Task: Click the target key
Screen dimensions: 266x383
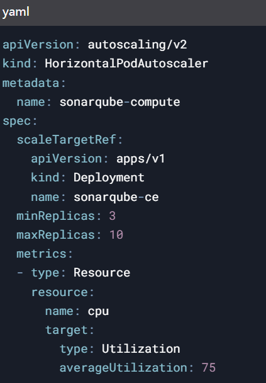Action: [x=66, y=330]
